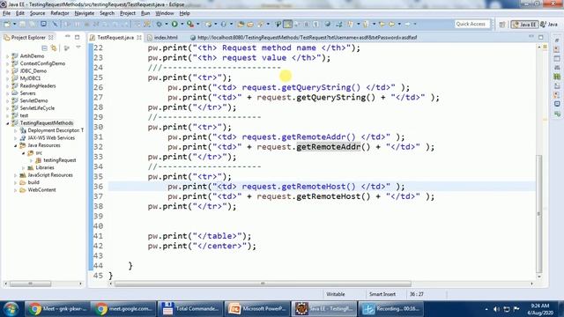Place cursor on getRemoteHost in line 37
This screenshot has height=317, width=564.
(x=328, y=196)
